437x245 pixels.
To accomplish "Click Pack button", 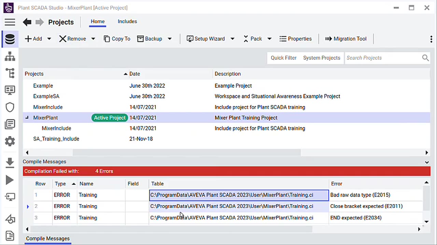I will point(253,39).
